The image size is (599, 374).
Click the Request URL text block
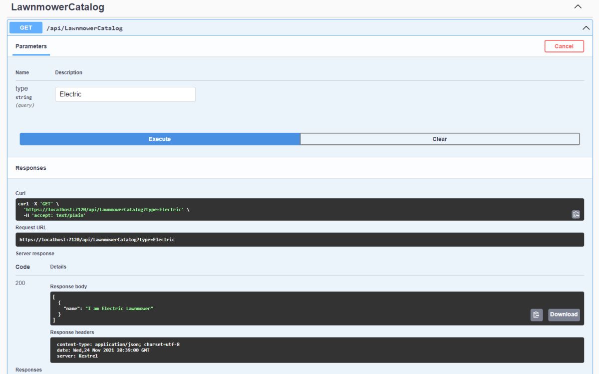(x=299, y=240)
